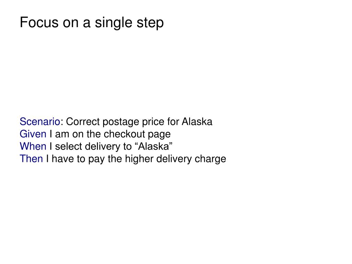The height and width of the screenshot is (264, 352).
Task: Click the word "Alaska" in the Scenario line
Action: pos(197,122)
